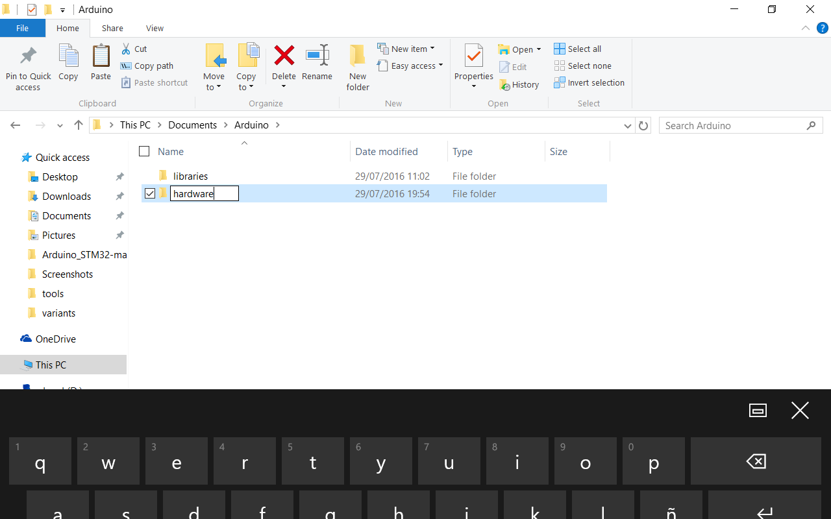Uncheck the hardware folder checkbox
The image size is (831, 519).
150,193
